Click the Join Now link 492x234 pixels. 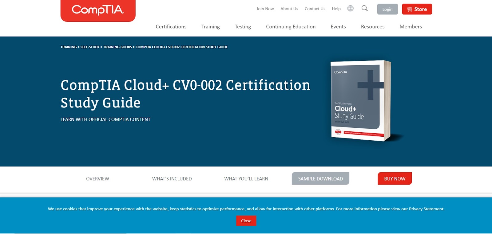[x=265, y=9]
